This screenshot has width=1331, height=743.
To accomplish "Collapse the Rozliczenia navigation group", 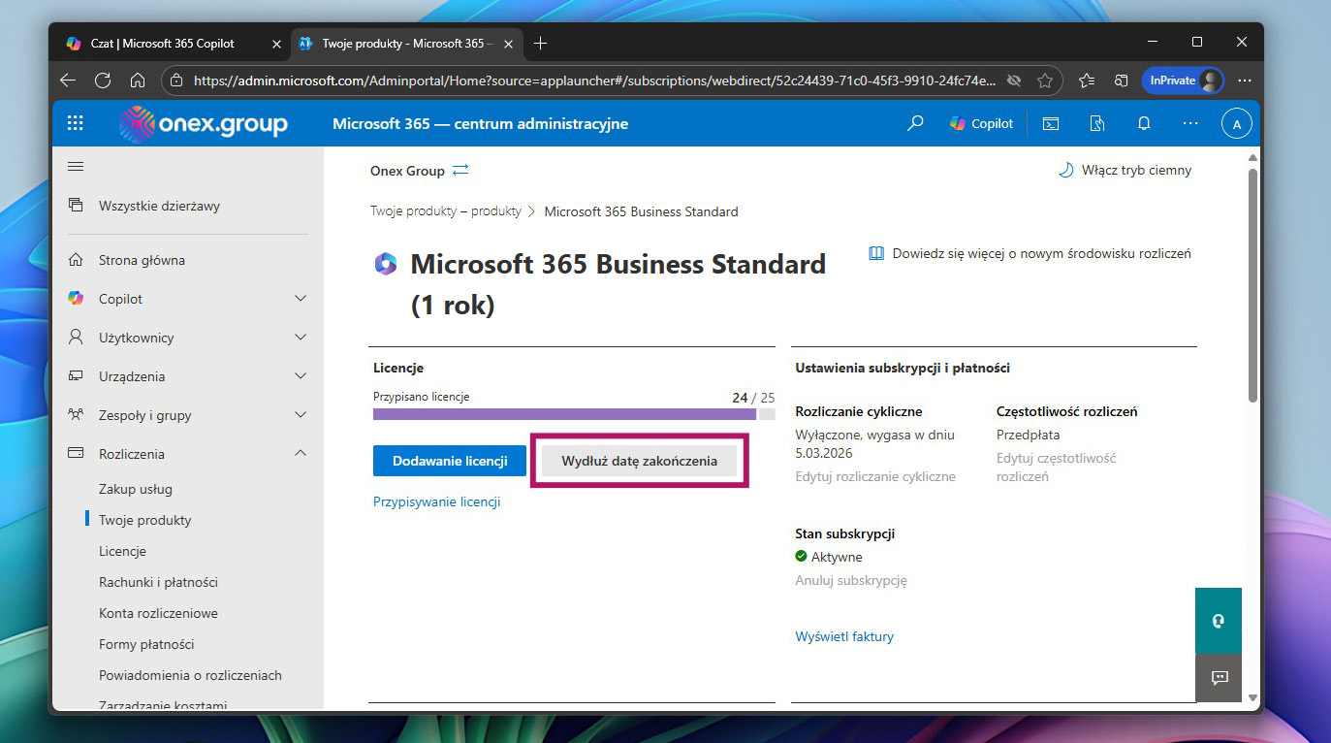I will [x=301, y=454].
